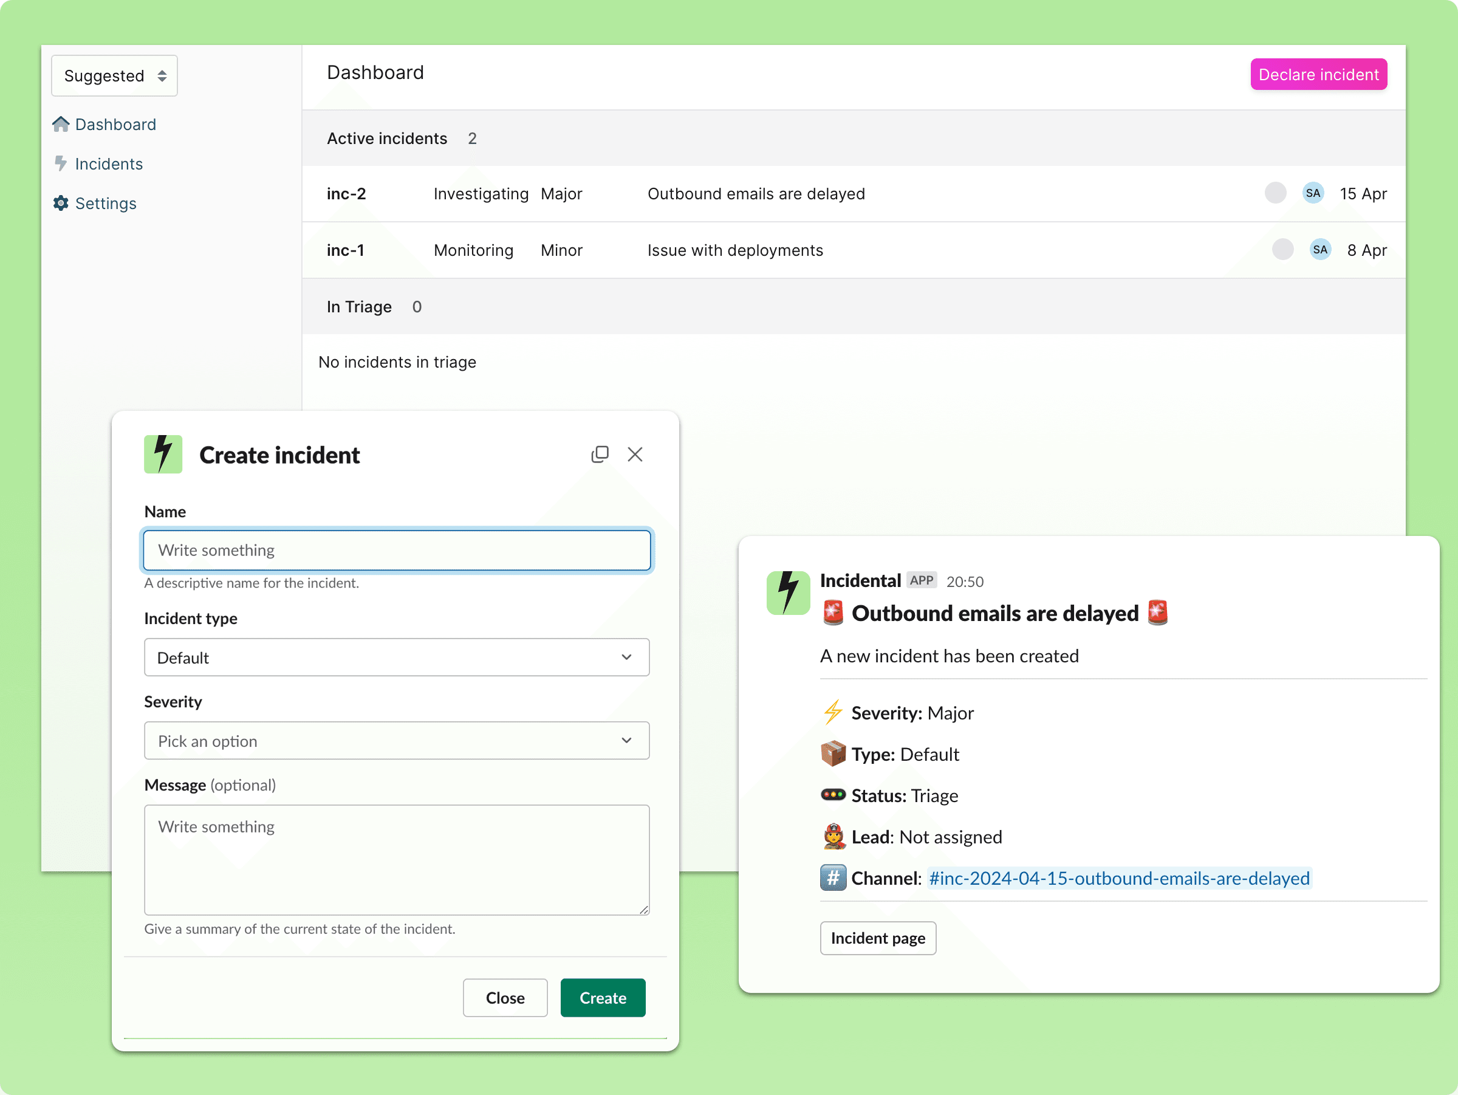Click the Incidental app avatar in message
The image size is (1458, 1095).
(788, 592)
